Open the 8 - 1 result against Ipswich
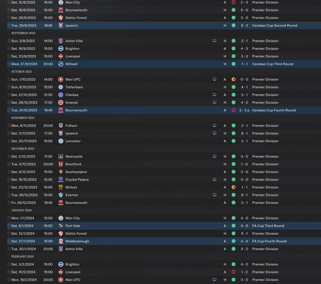321x284 pixels. [x=244, y=133]
